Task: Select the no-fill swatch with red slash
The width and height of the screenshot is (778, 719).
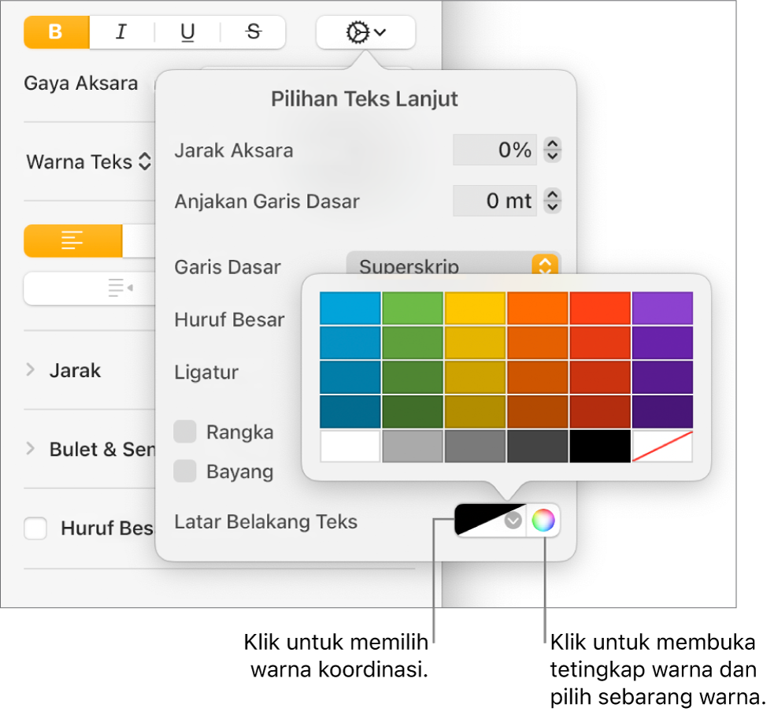Action: pos(663,446)
